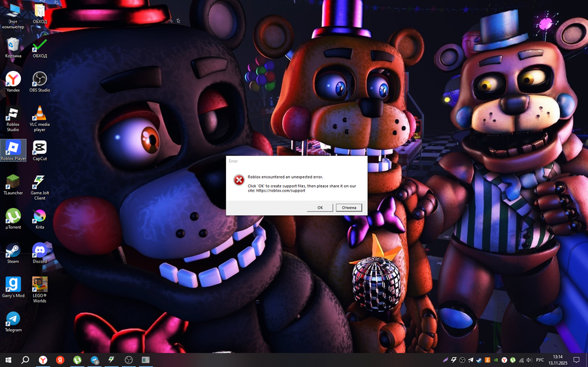Click the Steam tray icon
588x367 pixels.
point(479,360)
